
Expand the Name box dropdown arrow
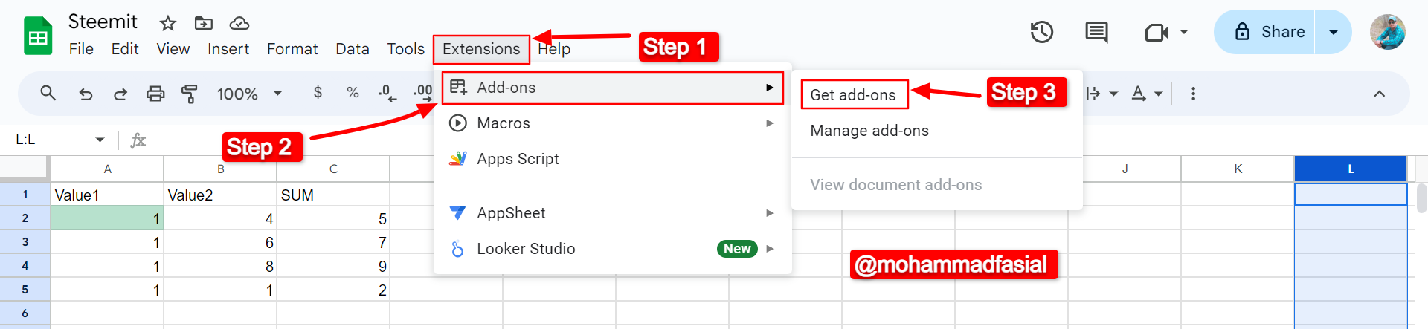pos(100,140)
